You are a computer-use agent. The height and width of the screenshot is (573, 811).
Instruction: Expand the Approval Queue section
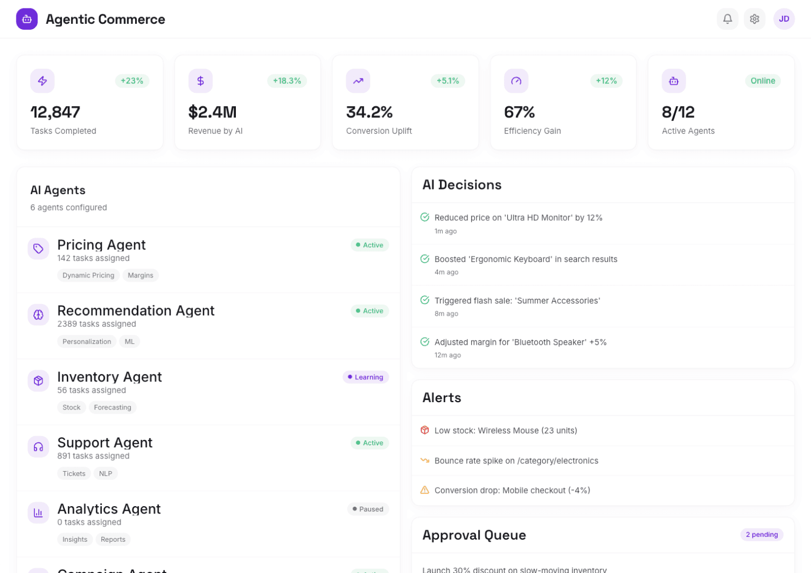[x=474, y=535]
